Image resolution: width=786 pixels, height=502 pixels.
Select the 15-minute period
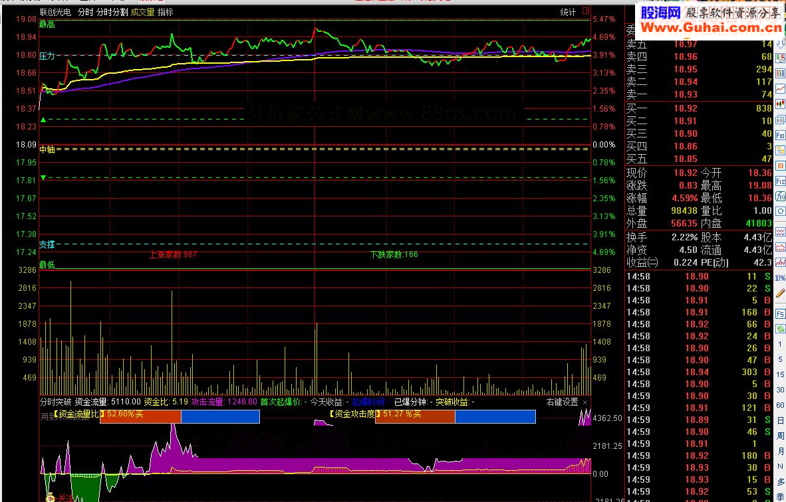780,375
